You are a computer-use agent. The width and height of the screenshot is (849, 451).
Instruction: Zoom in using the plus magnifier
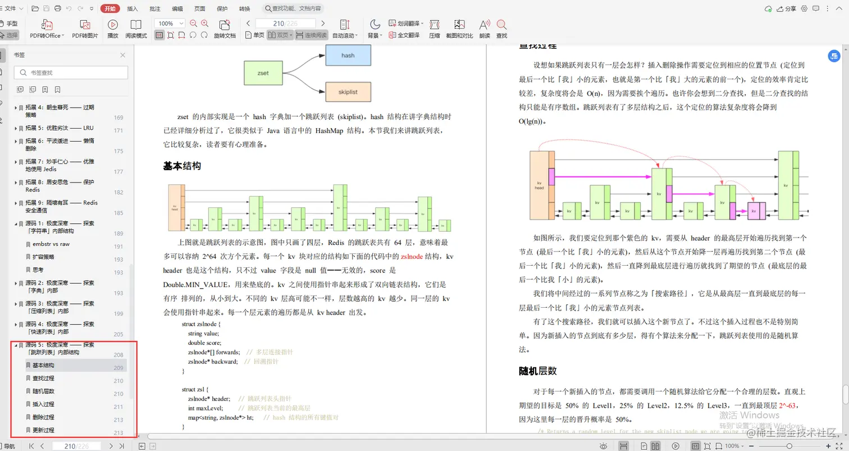(205, 24)
